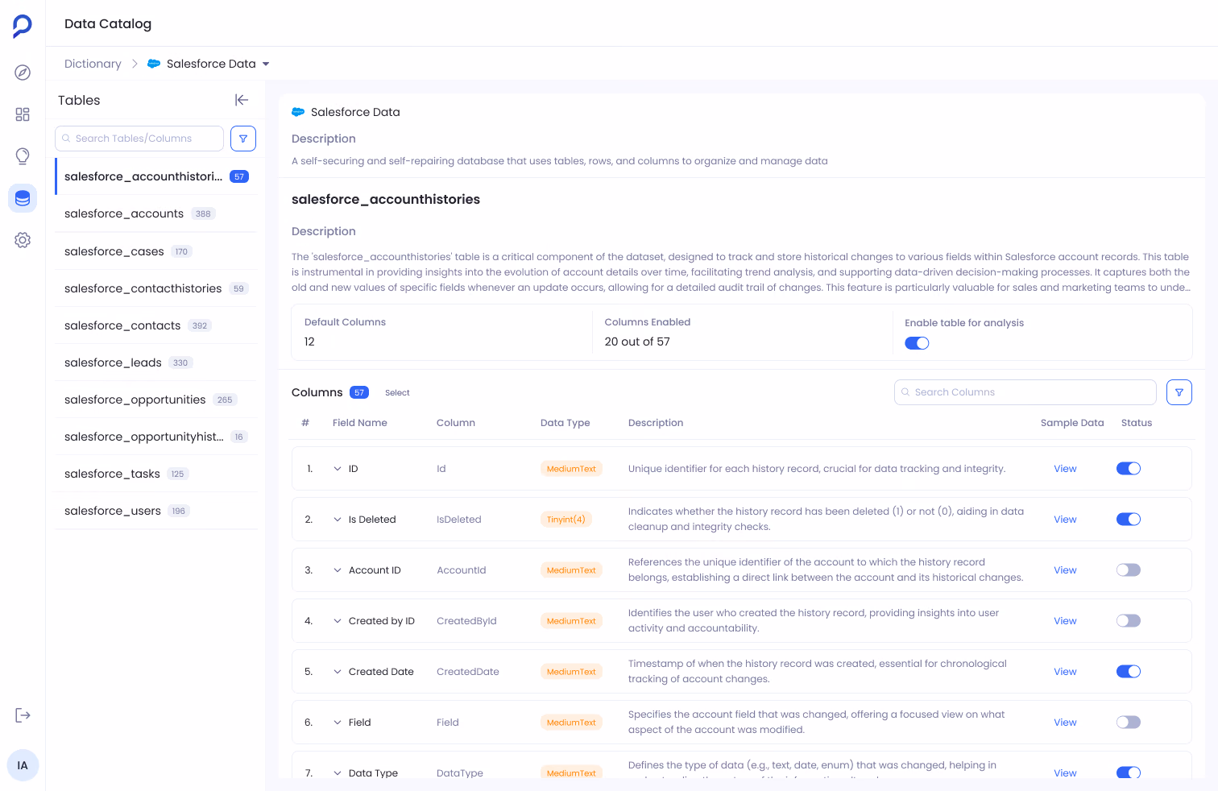Image resolution: width=1218 pixels, height=791 pixels.
Task: Select the database Data Catalog sidebar icon
Action: coord(23,198)
